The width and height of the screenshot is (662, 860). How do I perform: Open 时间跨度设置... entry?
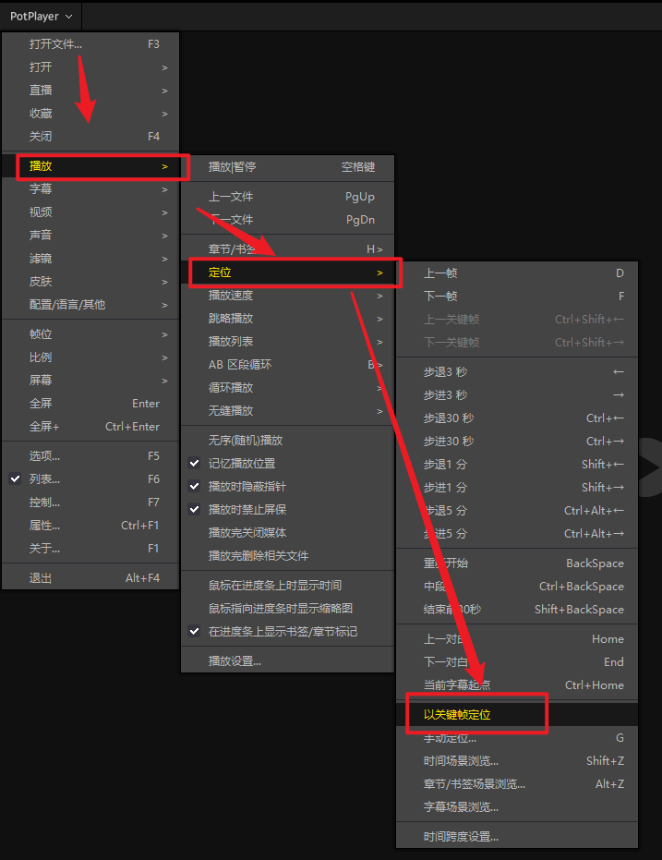click(x=461, y=837)
